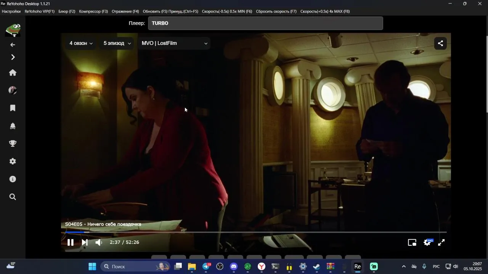The height and width of the screenshot is (274, 488).
Task: Click the taskbar Поиск search box
Action: coord(136,266)
